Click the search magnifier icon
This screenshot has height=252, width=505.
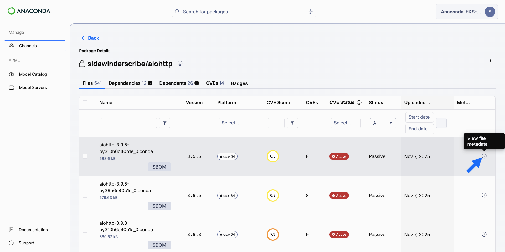(177, 12)
